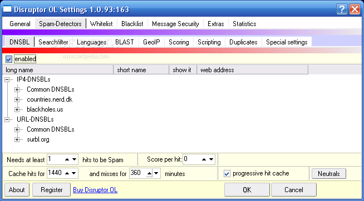The height and width of the screenshot is (201, 364).
Task: Uncheck the DNSBL enabled checkbox
Action: [x=8, y=59]
